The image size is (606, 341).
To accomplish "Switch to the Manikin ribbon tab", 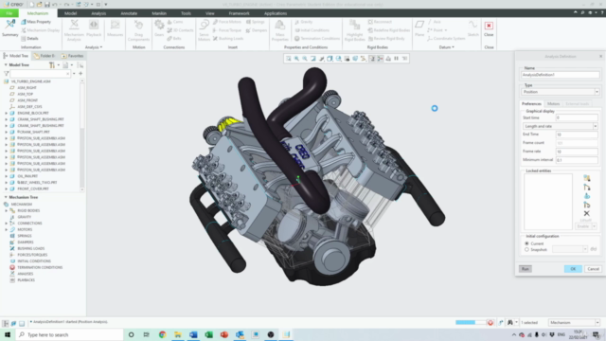I will [x=159, y=13].
